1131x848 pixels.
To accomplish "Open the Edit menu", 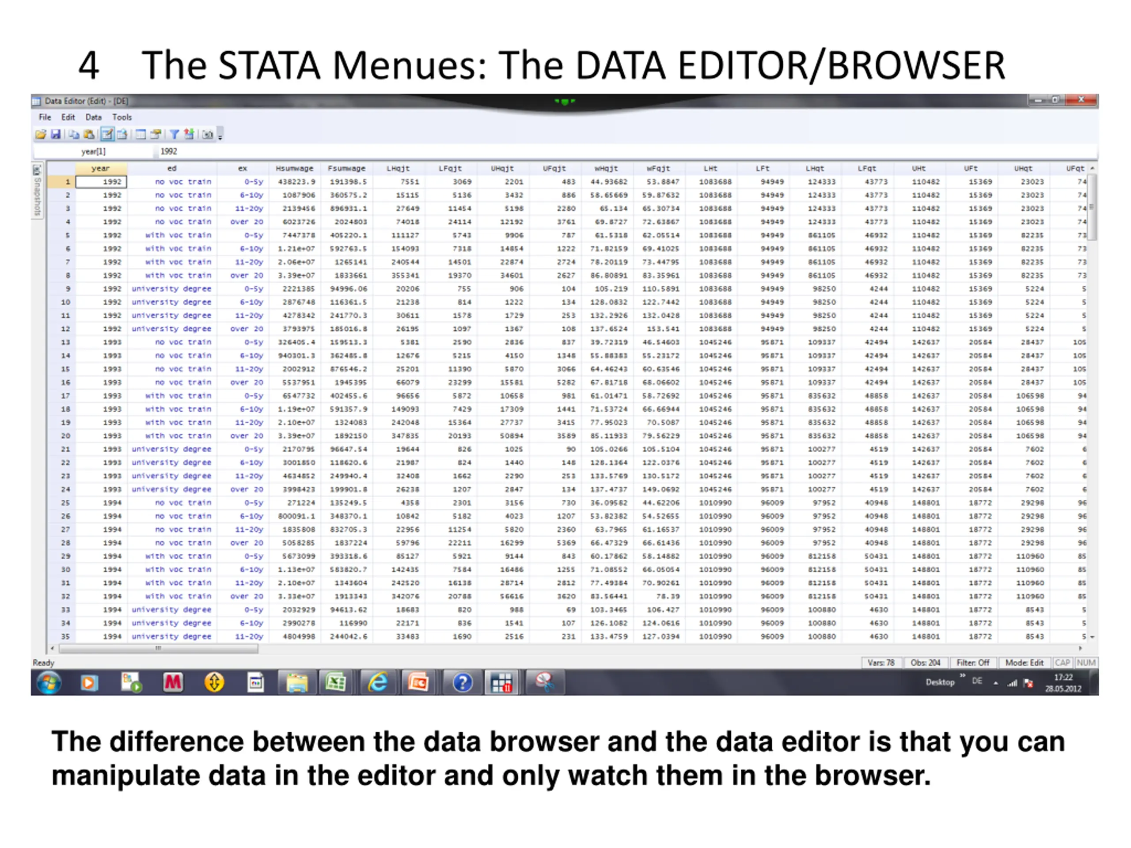I will pos(68,117).
